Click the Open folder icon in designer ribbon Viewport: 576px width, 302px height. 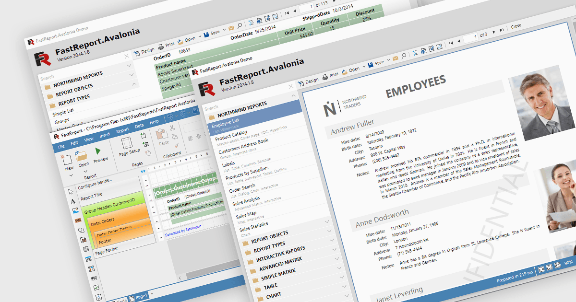click(x=81, y=156)
